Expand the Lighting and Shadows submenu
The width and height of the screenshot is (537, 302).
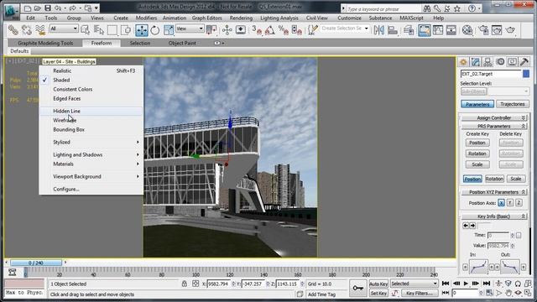click(x=91, y=154)
